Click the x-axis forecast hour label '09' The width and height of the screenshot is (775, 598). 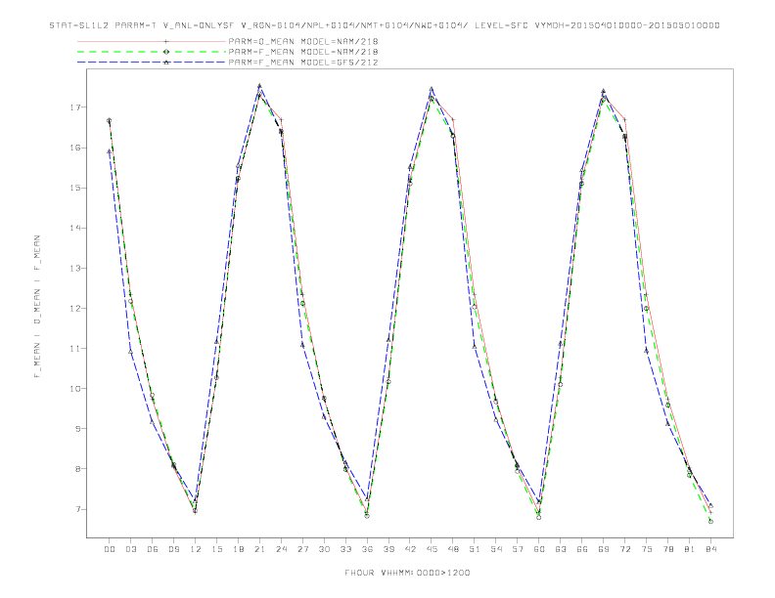pos(174,549)
